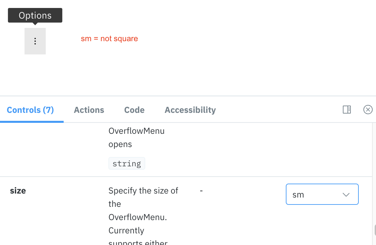This screenshot has height=245, width=376.
Task: Click the change addons orientation panel icon
Action: tap(346, 110)
